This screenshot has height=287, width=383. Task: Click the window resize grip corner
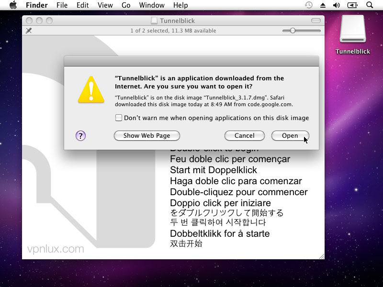point(322,256)
